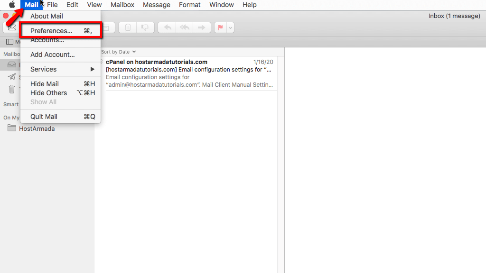
Task: Select the Inbox tray icon in sidebar
Action: coord(12,64)
